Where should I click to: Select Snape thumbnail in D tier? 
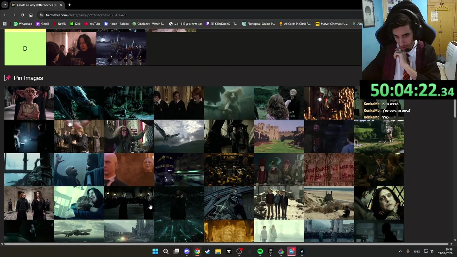(71, 49)
